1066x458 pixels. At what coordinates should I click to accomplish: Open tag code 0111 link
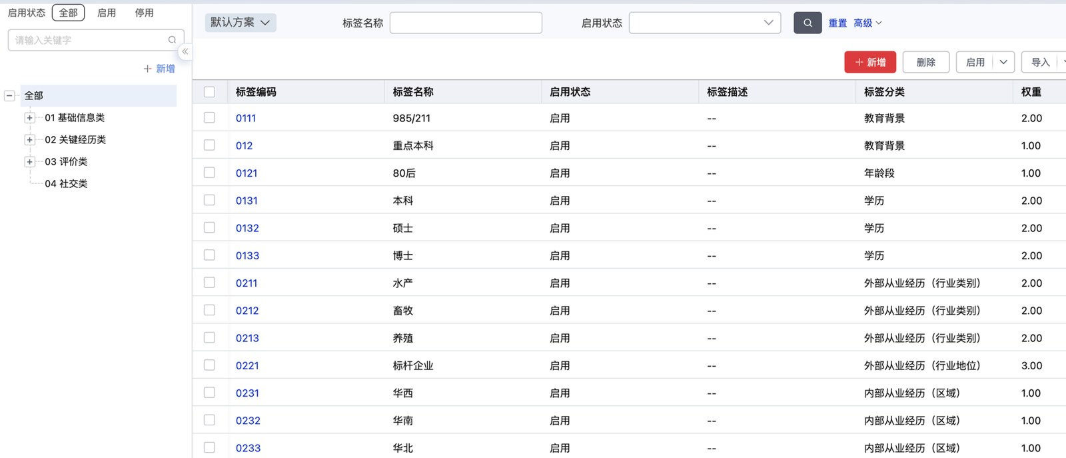click(246, 119)
